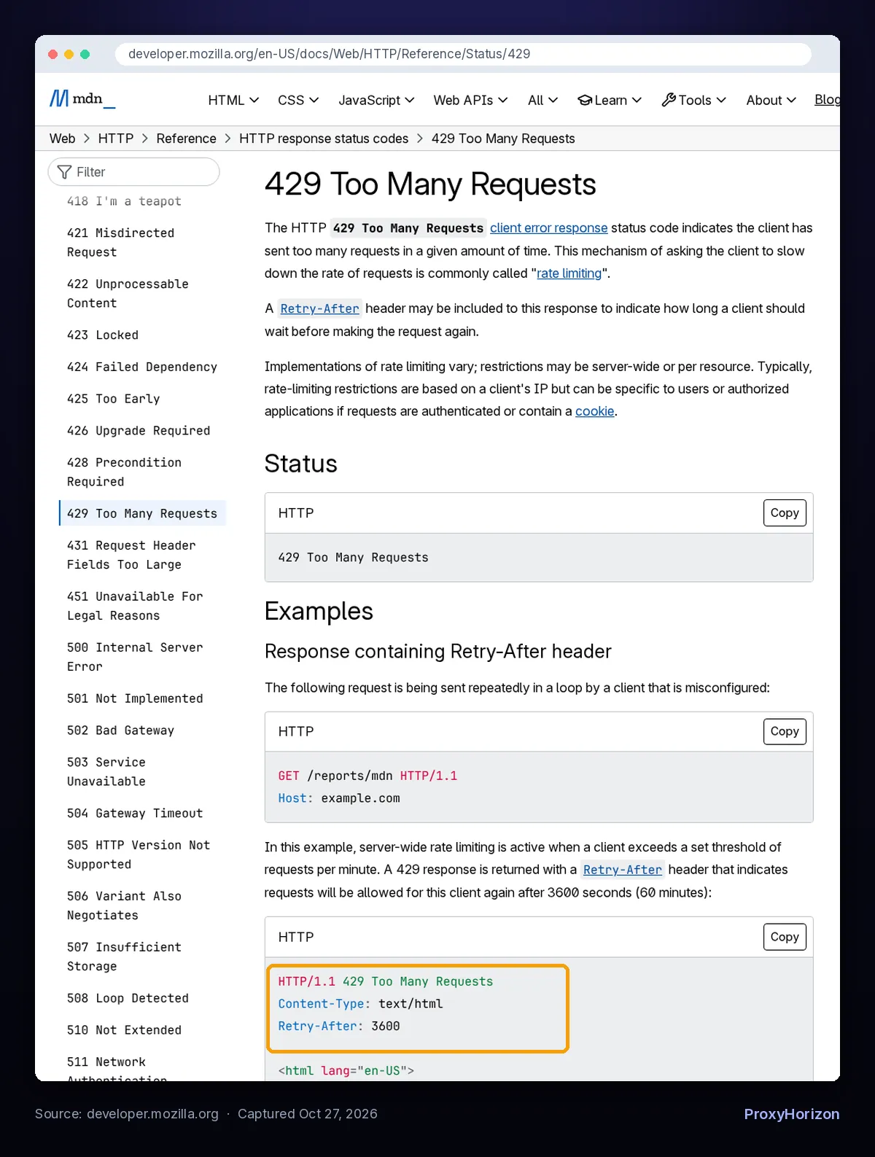Follow the cookie link
875x1157 pixels.
point(595,411)
